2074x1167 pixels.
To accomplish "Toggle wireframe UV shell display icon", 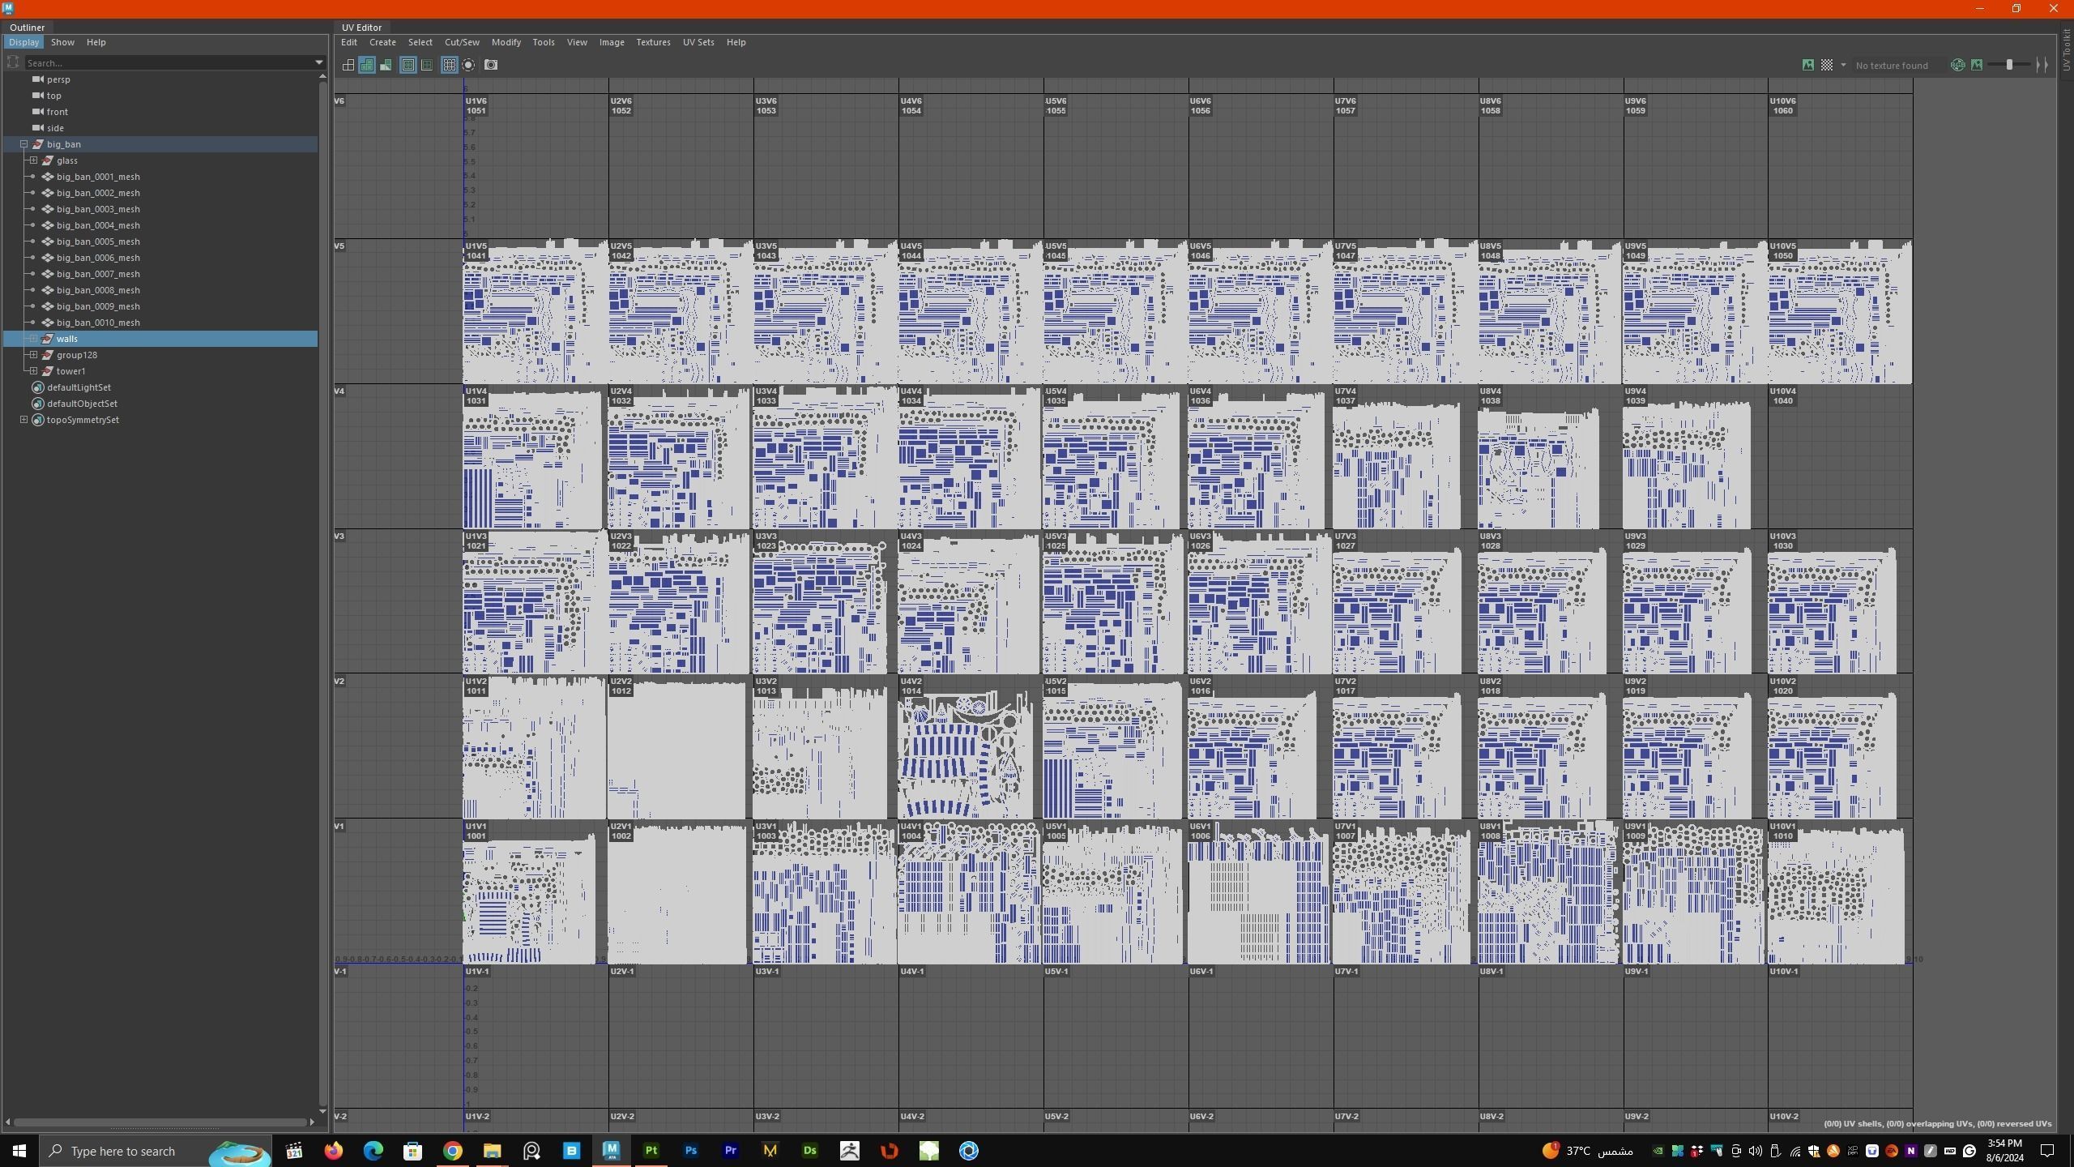I will pyautogui.click(x=348, y=65).
